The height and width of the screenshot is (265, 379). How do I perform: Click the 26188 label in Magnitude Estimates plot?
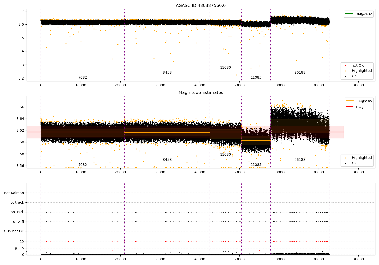[x=300, y=160]
